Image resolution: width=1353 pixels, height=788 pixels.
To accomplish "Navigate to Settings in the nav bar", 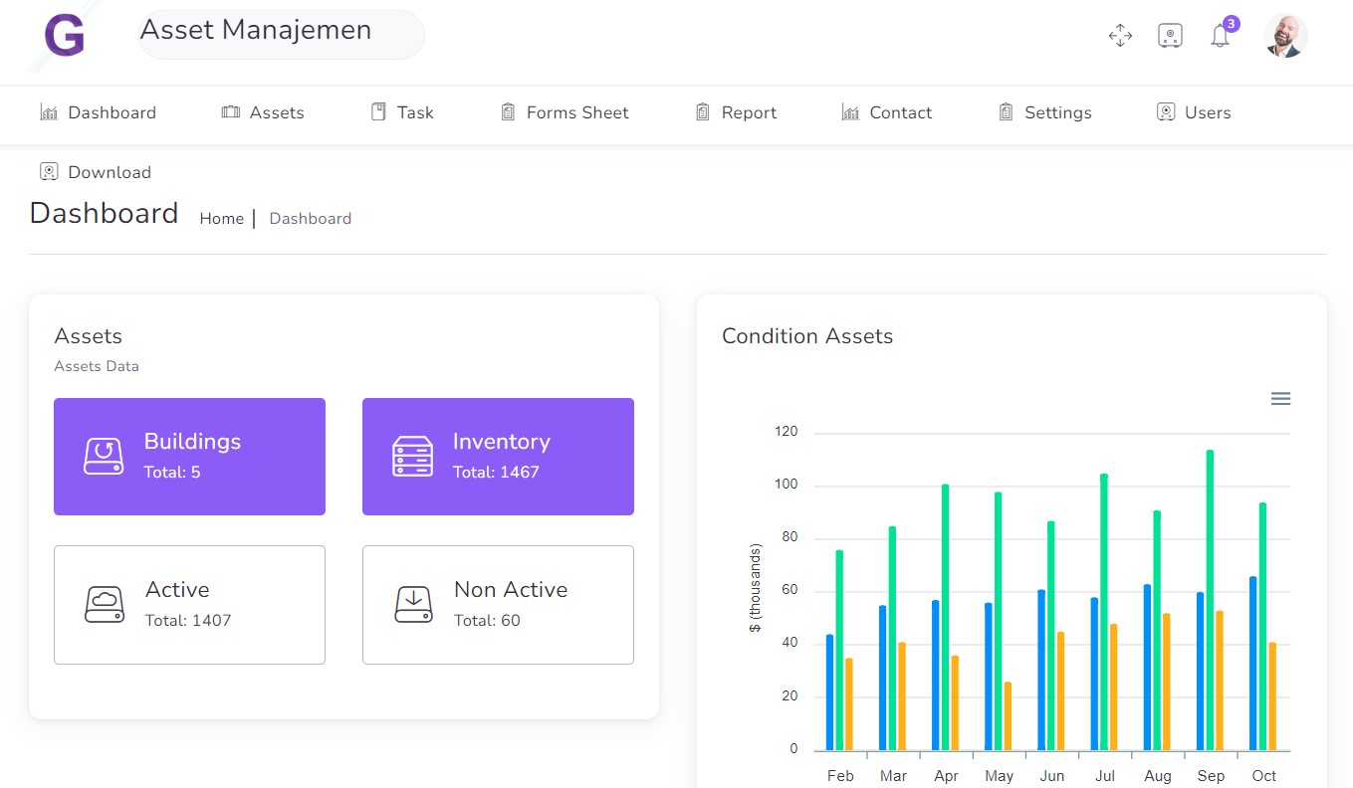I will point(1045,112).
